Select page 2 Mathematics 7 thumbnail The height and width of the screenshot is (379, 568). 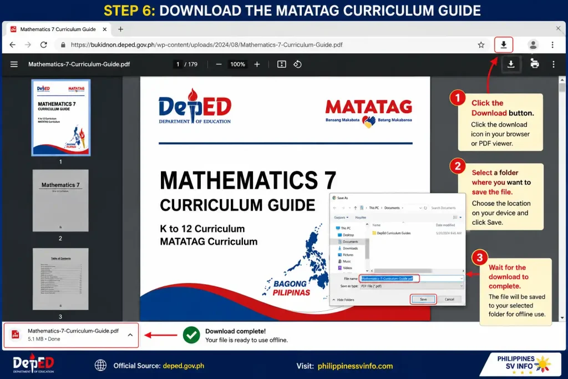(60, 200)
